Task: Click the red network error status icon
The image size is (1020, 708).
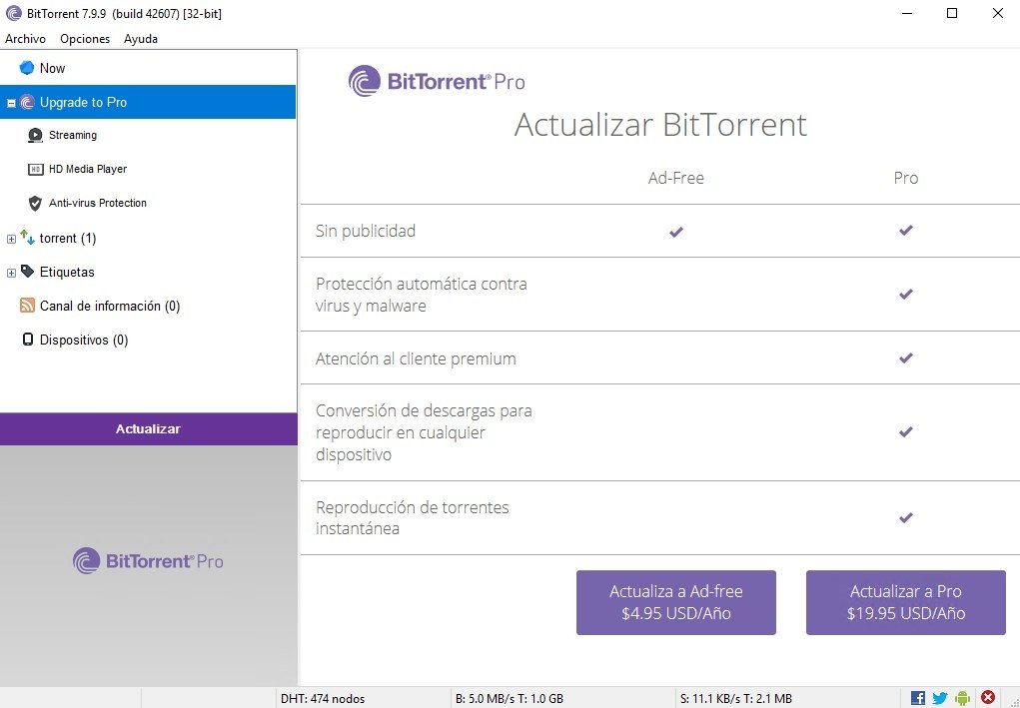Action: click(x=988, y=698)
